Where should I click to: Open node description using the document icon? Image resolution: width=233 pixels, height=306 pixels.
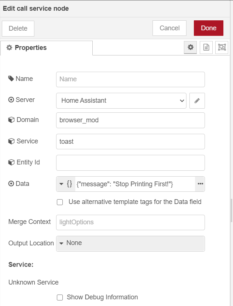[206, 47]
